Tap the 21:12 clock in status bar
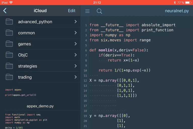The image size is (193, 129). (x=97, y=3)
